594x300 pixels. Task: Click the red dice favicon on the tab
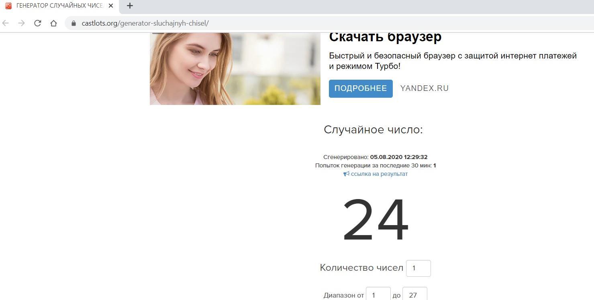[x=8, y=6]
